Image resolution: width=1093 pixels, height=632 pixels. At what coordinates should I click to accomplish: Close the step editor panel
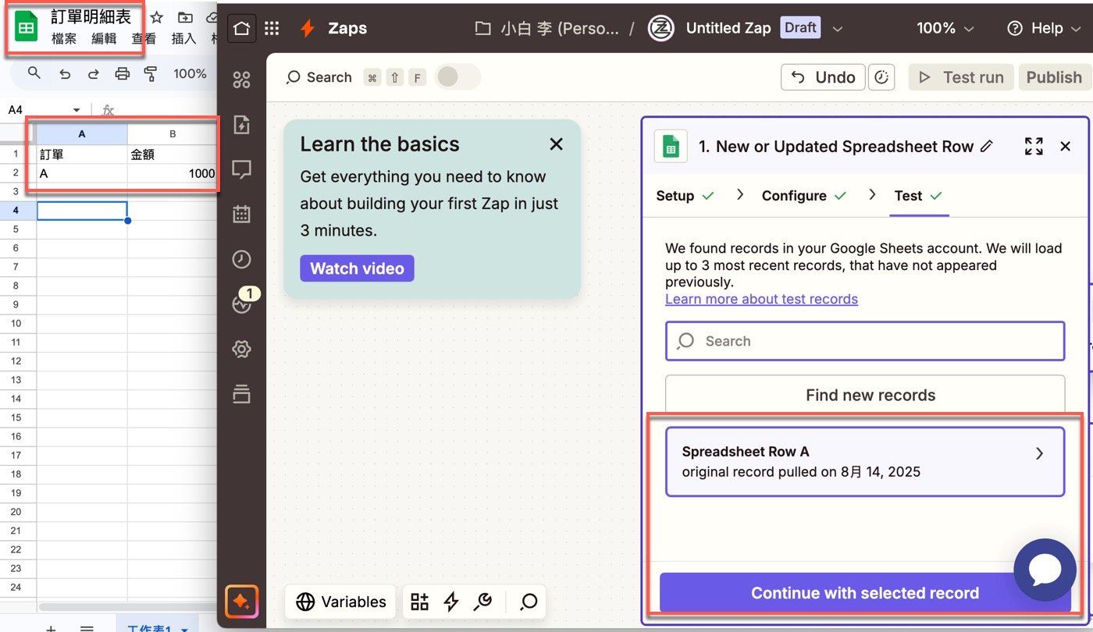point(1065,146)
